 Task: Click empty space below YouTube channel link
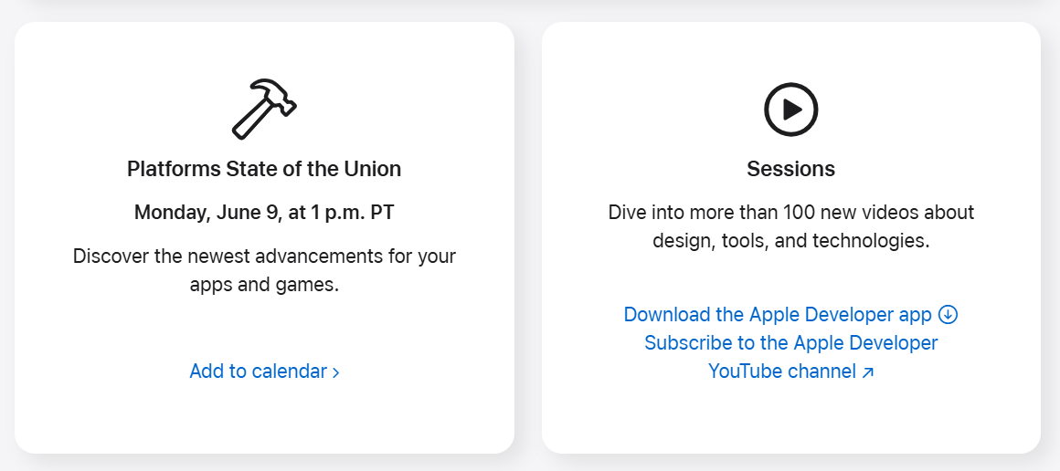[791, 419]
